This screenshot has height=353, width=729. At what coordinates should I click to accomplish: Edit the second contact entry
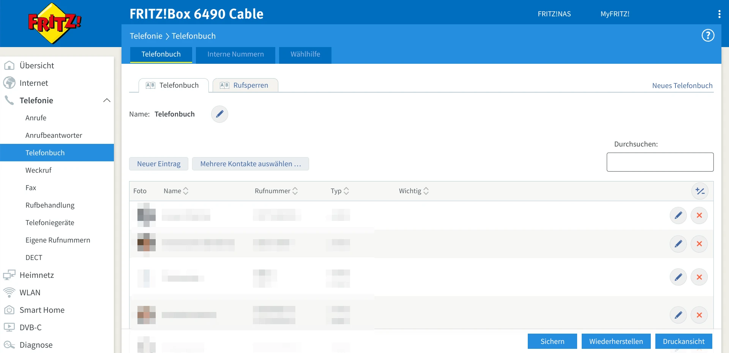(x=678, y=244)
